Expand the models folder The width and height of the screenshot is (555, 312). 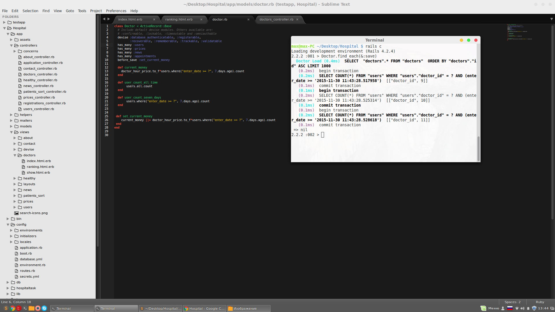(11, 126)
